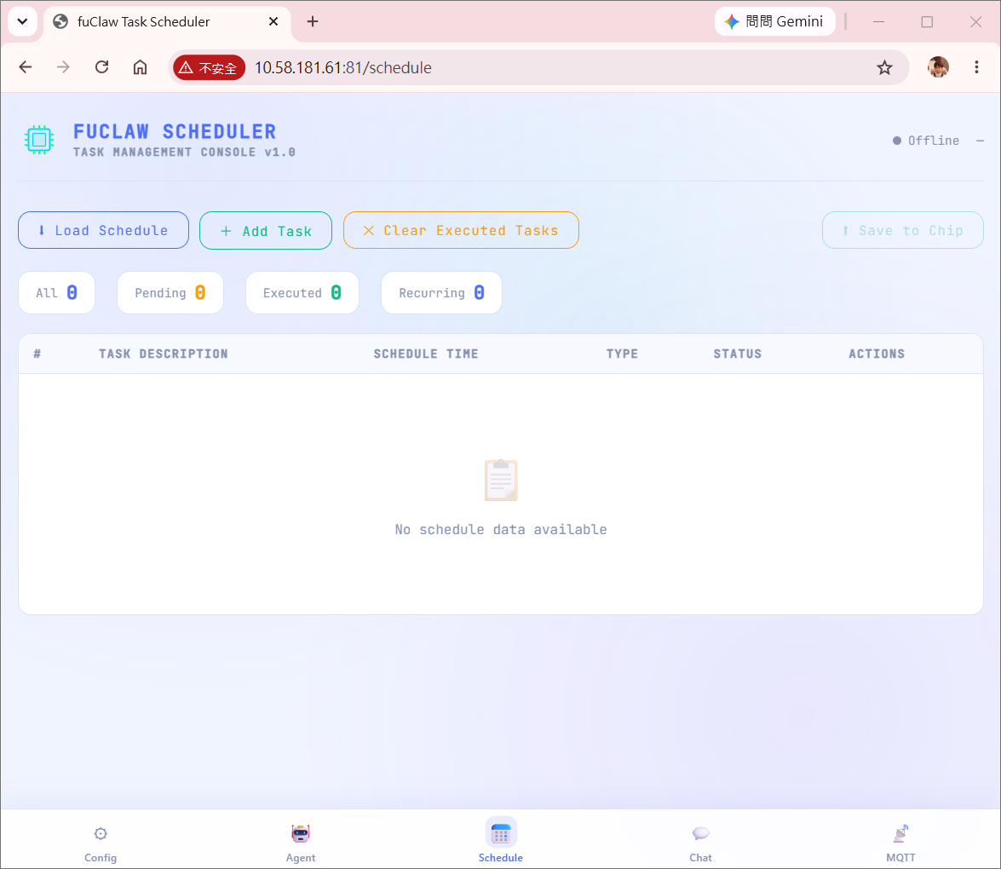Show only Executed tasks
1001x869 pixels.
click(302, 292)
